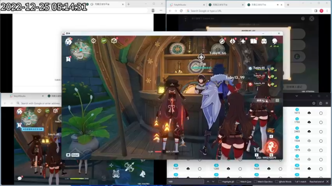Bookmark the page with the star icon
332x186 pixels.
click(x=314, y=103)
